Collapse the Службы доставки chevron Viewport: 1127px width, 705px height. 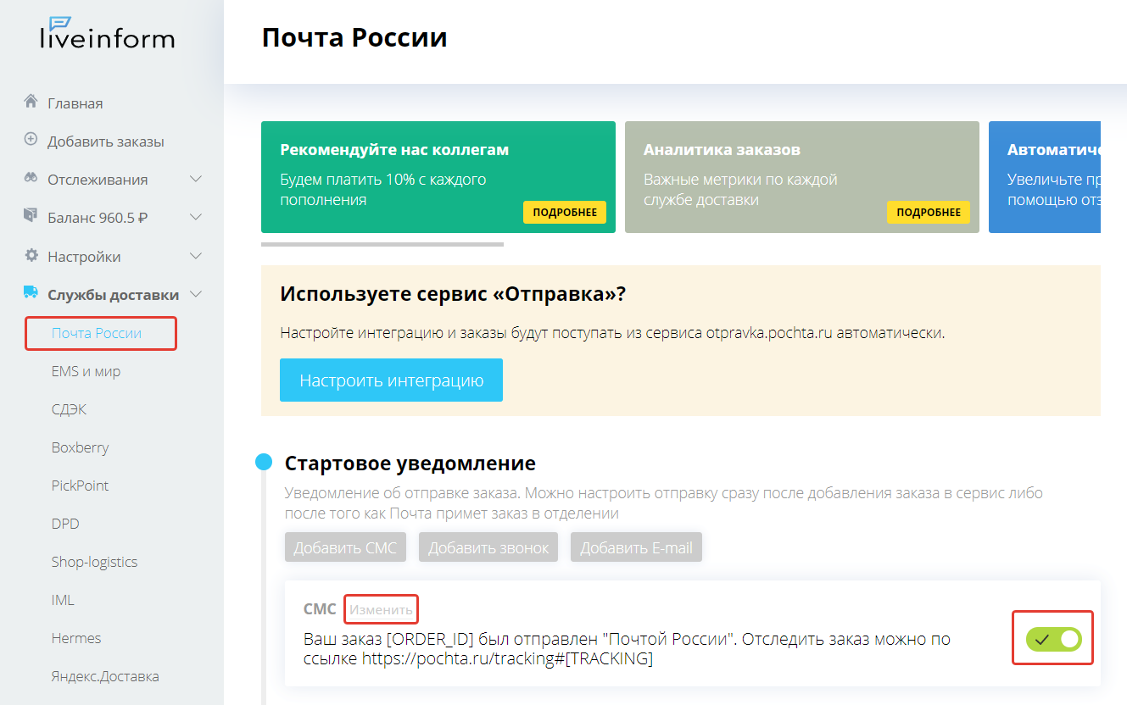pyautogui.click(x=196, y=295)
